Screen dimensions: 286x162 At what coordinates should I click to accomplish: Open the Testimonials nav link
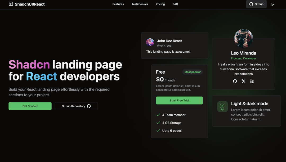(140, 4)
